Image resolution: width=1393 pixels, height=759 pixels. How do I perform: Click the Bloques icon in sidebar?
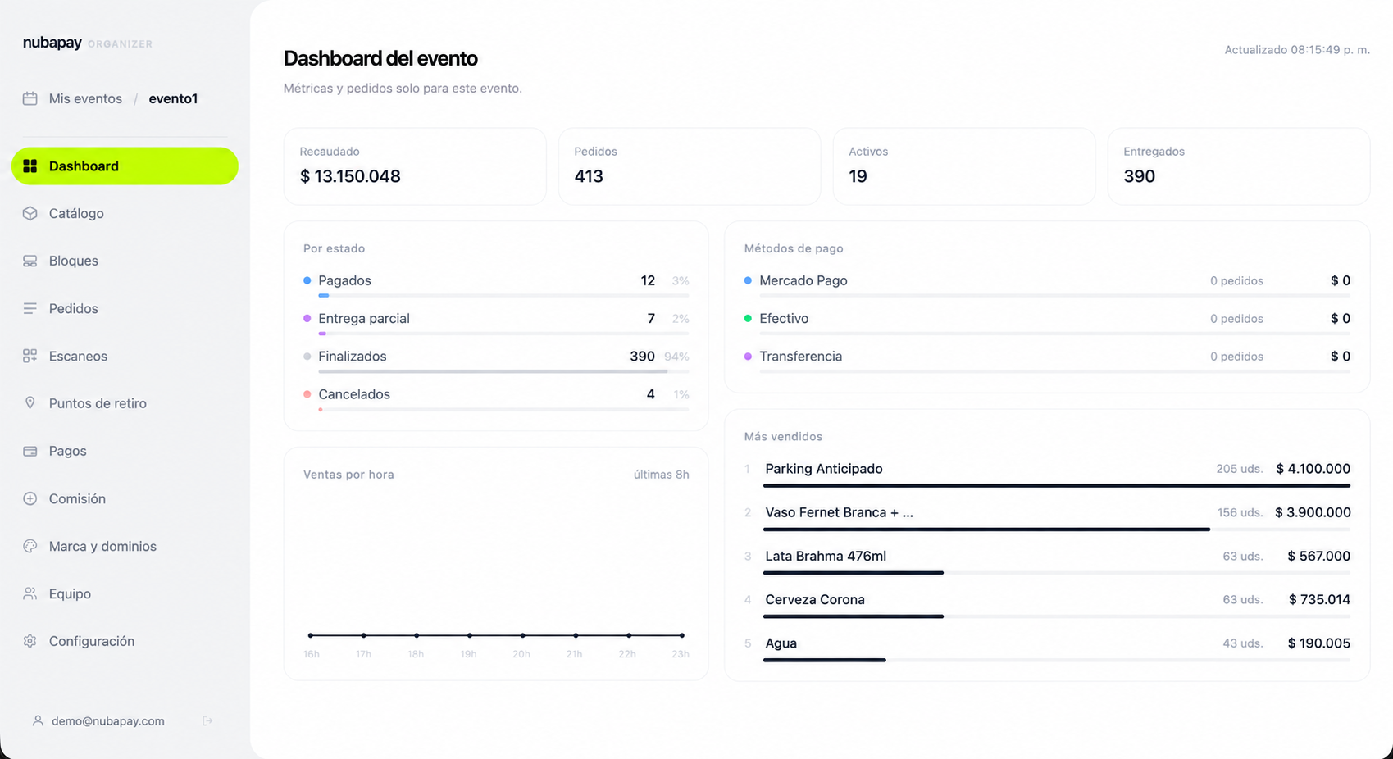(30, 261)
